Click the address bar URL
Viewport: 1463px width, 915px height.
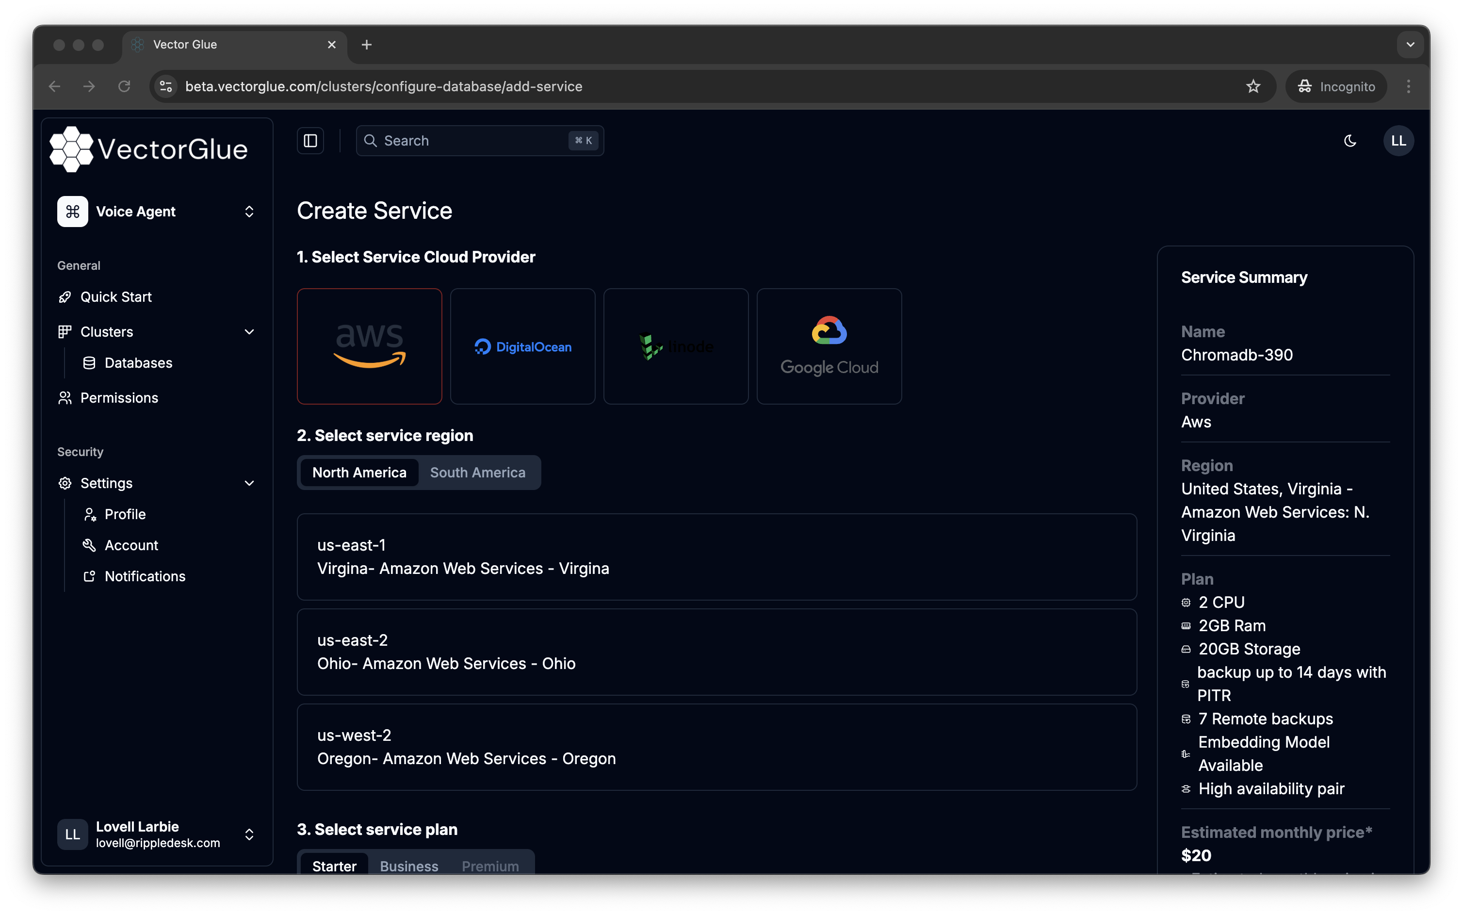[x=384, y=86]
